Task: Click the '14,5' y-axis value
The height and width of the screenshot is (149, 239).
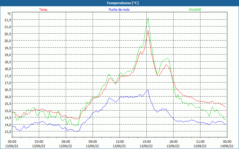Action: pyautogui.click(x=8, y=118)
